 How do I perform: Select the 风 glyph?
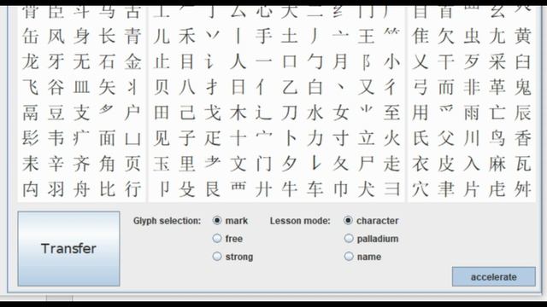[56, 36]
